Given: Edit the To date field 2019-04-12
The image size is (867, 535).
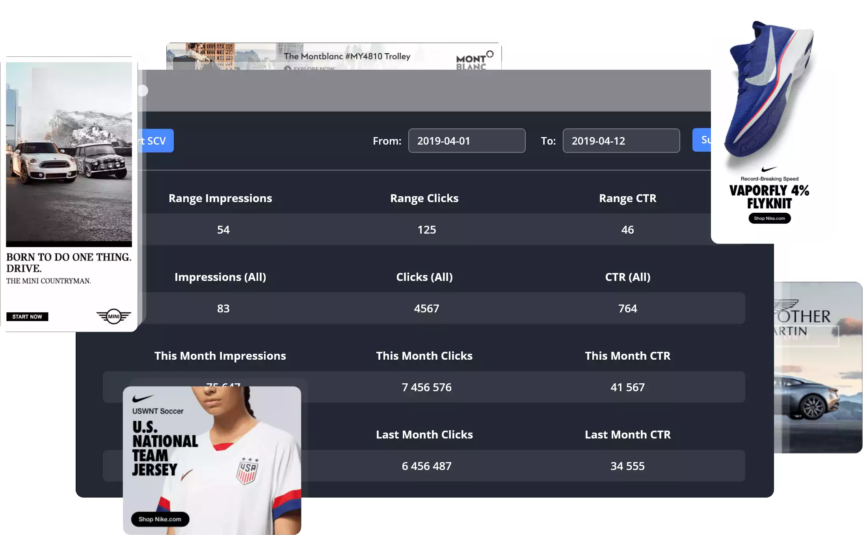Looking at the screenshot, I should click(621, 141).
